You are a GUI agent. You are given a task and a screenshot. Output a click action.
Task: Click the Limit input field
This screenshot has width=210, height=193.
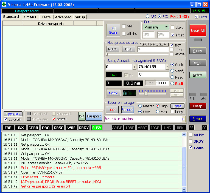coord(162,83)
